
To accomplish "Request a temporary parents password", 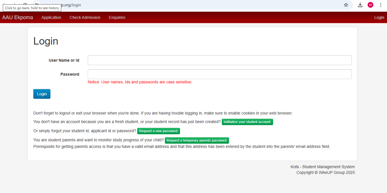I will [197, 140].
